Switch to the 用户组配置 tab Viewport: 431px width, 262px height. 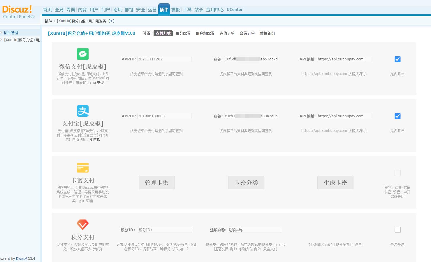point(205,33)
